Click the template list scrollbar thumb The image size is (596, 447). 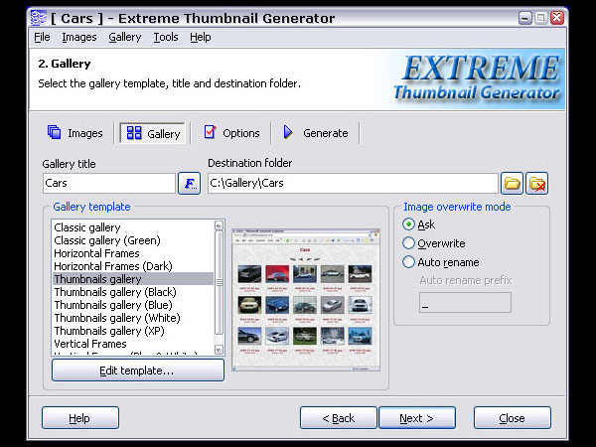point(219,282)
